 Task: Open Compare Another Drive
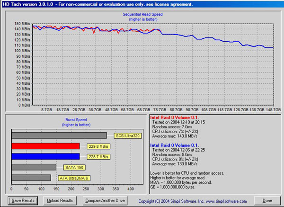tap(105, 201)
